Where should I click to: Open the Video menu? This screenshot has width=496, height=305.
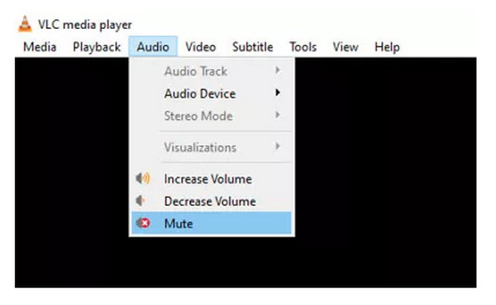pyautogui.click(x=201, y=47)
